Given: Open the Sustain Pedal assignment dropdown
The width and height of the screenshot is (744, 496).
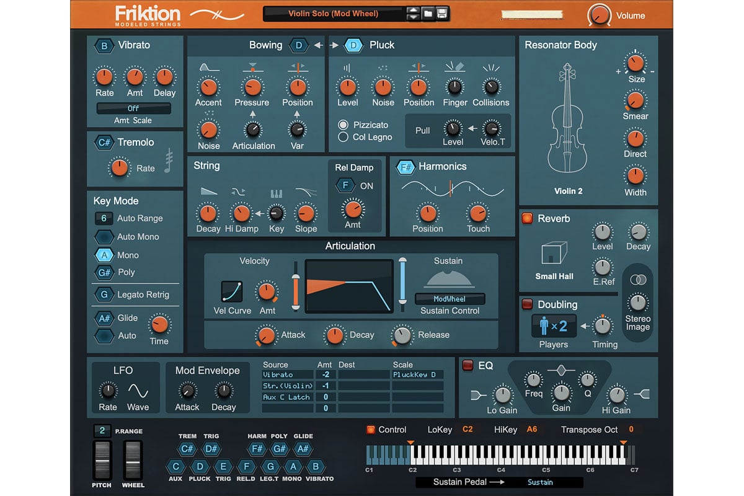Looking at the screenshot, I should [x=540, y=482].
